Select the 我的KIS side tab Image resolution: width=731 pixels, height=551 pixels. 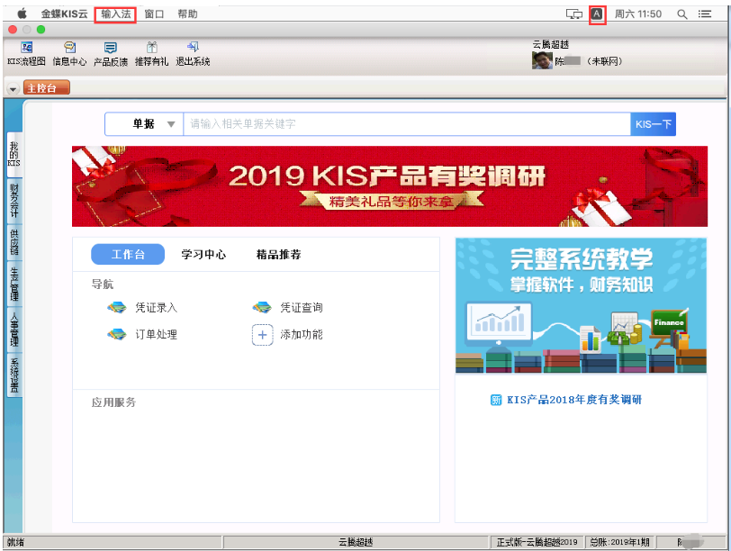tap(14, 154)
